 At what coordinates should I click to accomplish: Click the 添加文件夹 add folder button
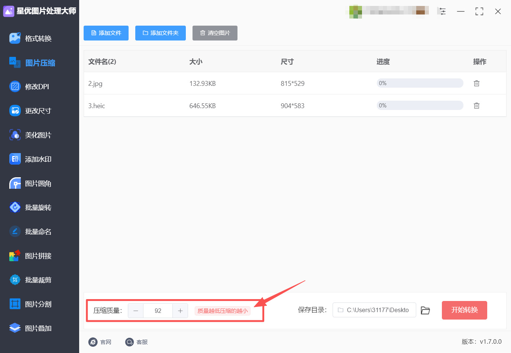pos(161,33)
